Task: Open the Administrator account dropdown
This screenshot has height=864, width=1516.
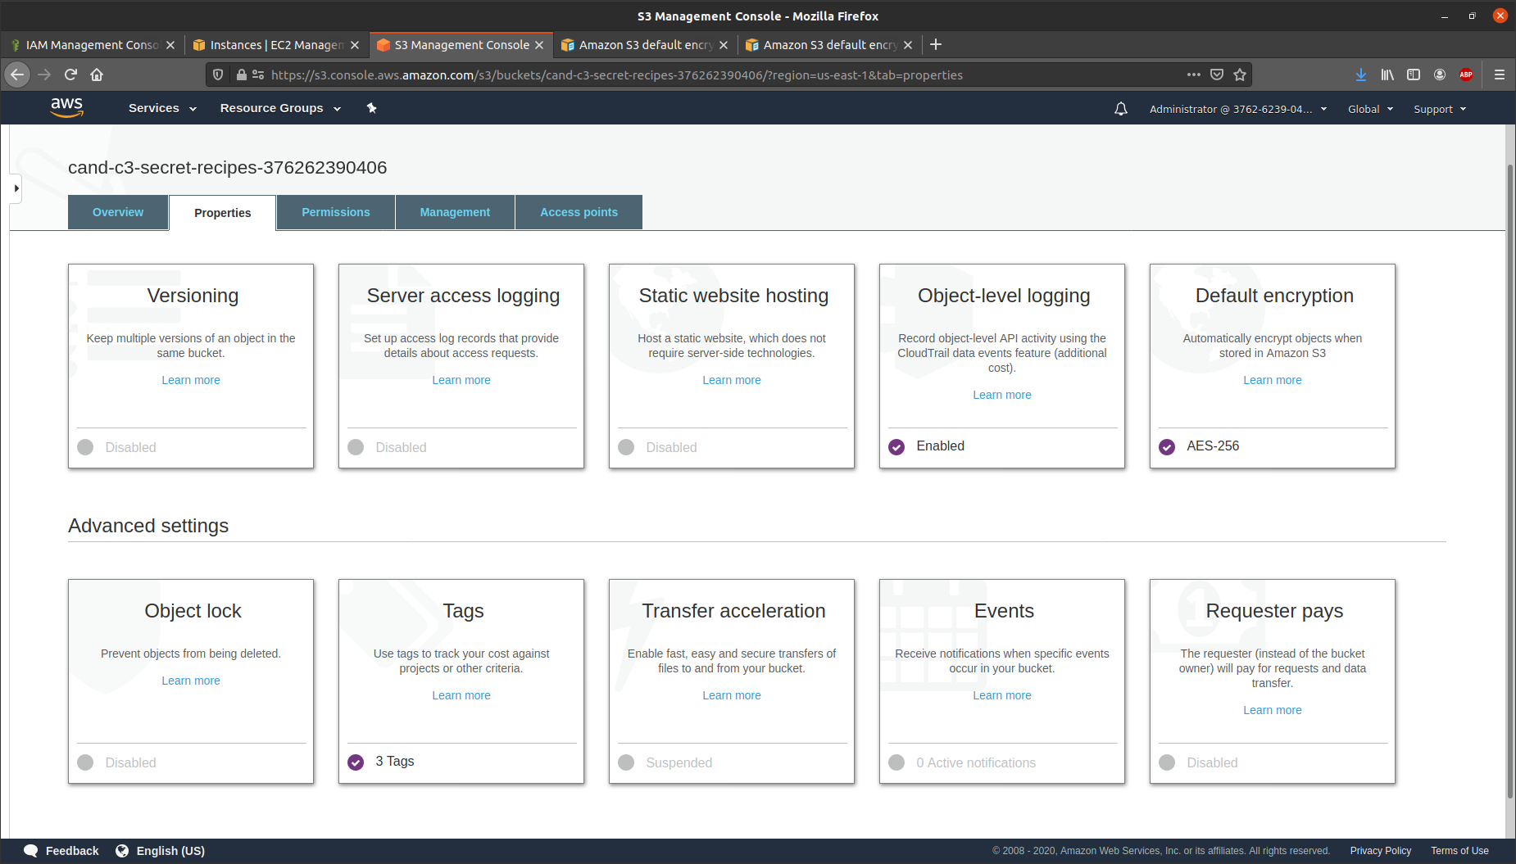Action: [1237, 109]
